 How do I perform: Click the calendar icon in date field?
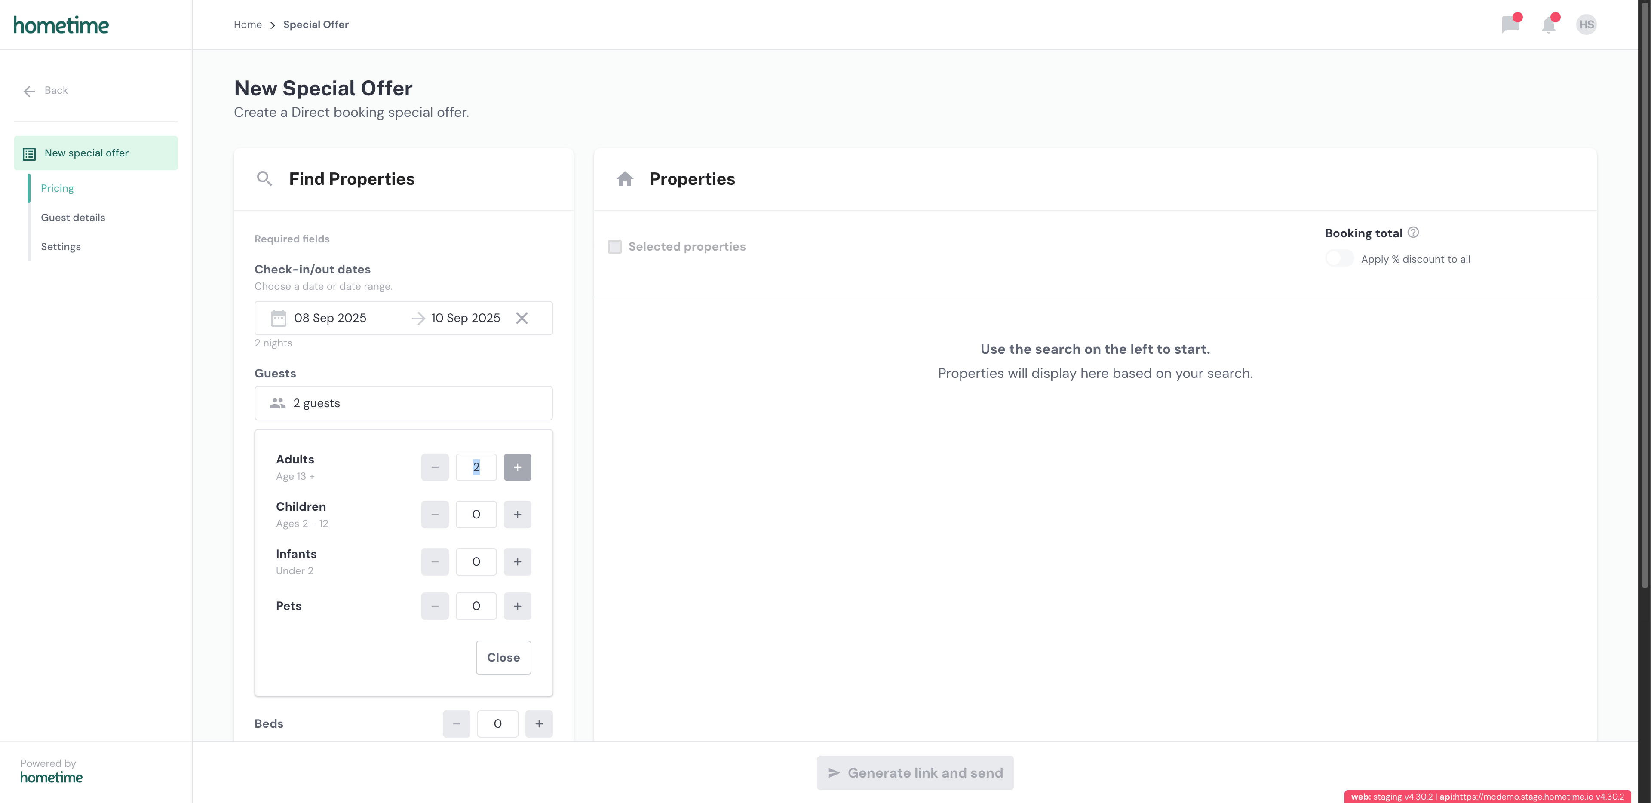pyautogui.click(x=278, y=318)
